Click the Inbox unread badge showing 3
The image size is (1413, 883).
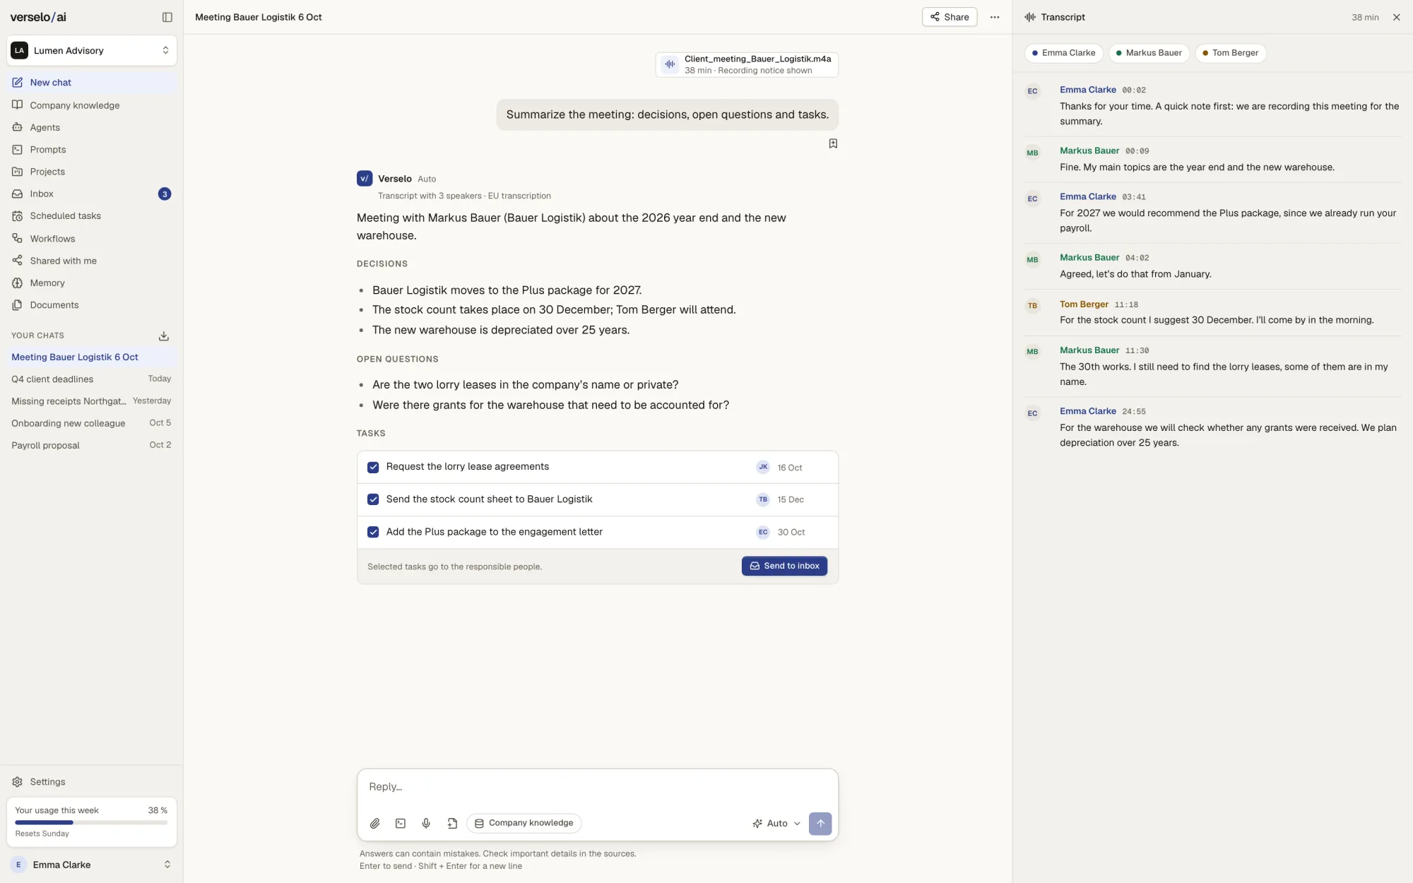pos(165,194)
